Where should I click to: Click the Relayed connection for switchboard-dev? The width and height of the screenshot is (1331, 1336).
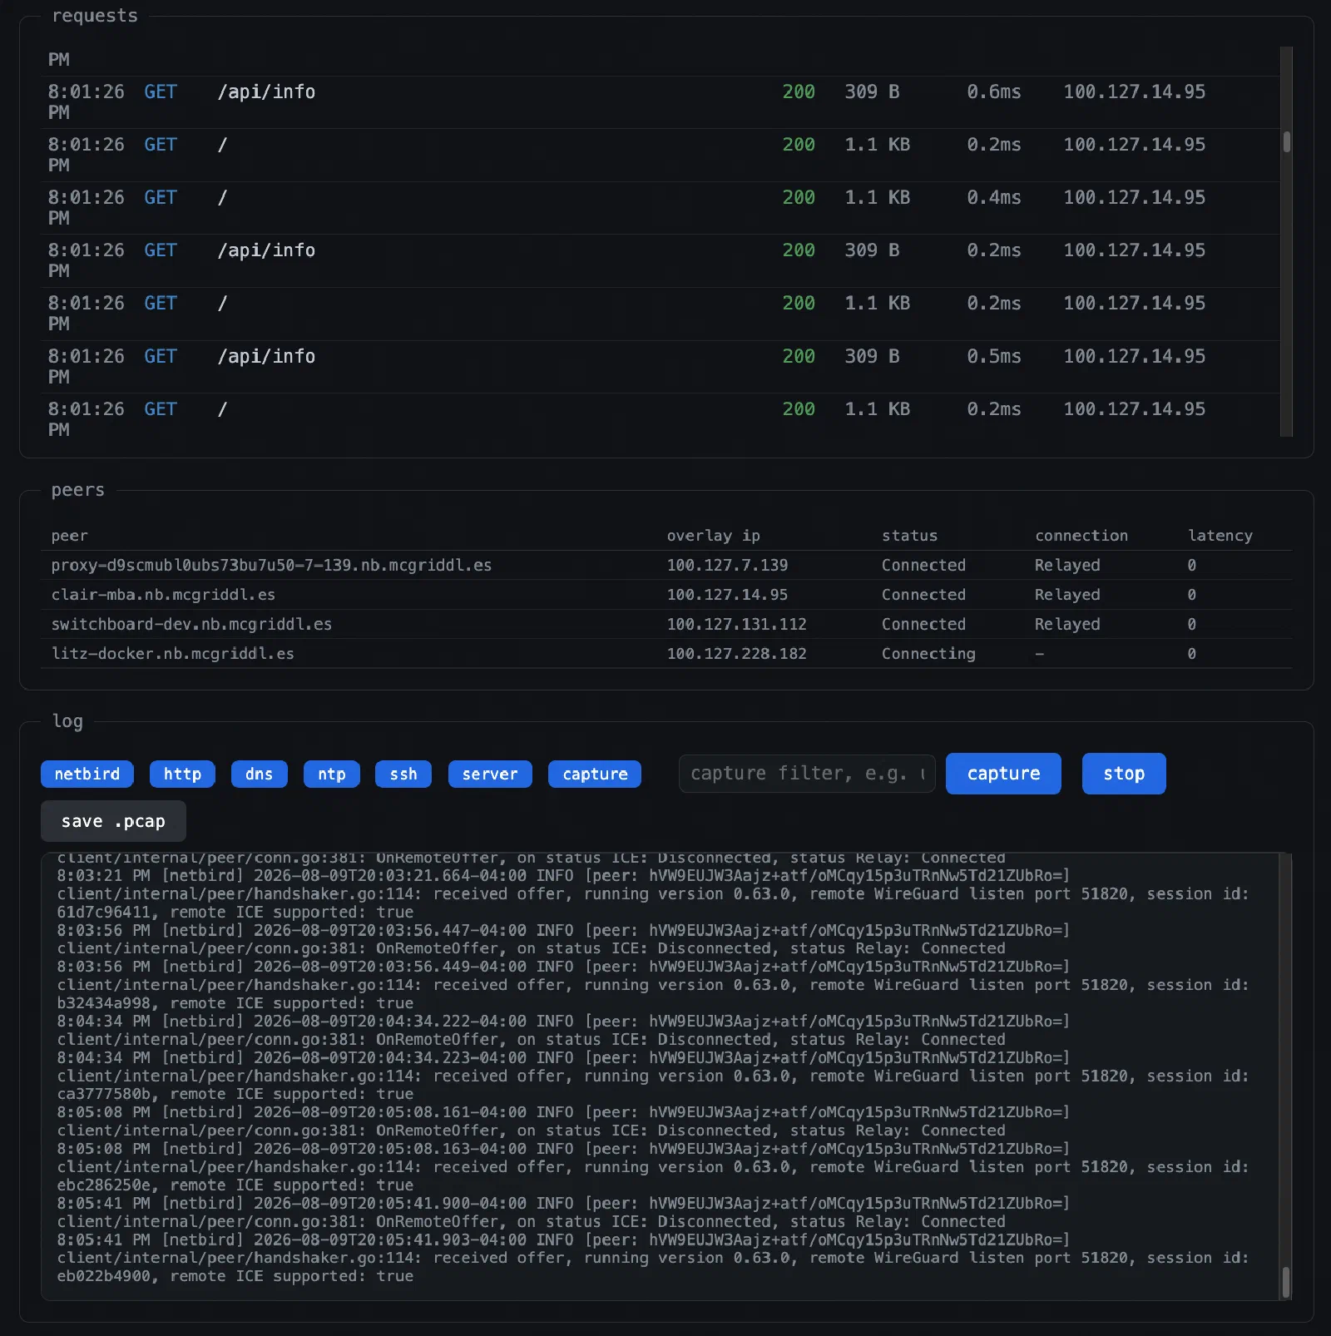pos(1067,624)
